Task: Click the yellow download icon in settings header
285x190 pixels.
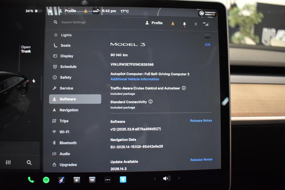Action: pos(173,23)
